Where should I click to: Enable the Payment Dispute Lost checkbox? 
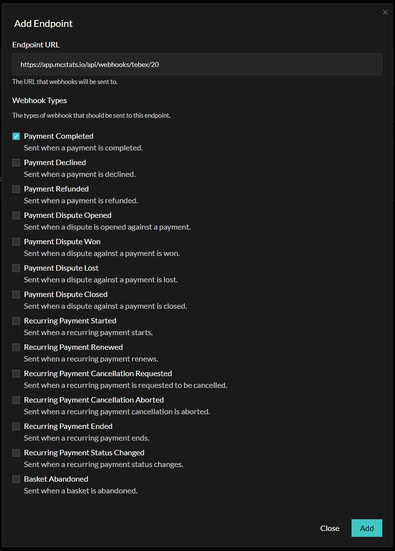(16, 268)
